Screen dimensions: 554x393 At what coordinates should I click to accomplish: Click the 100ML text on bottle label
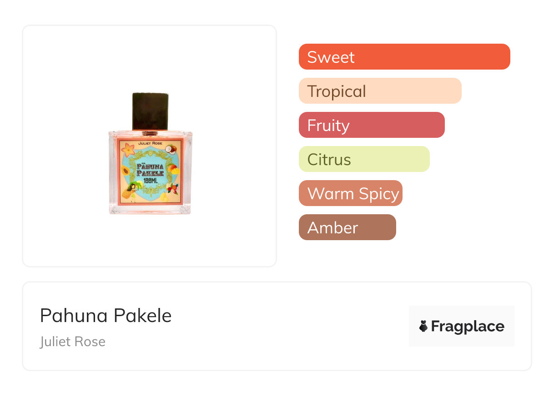[x=151, y=181]
